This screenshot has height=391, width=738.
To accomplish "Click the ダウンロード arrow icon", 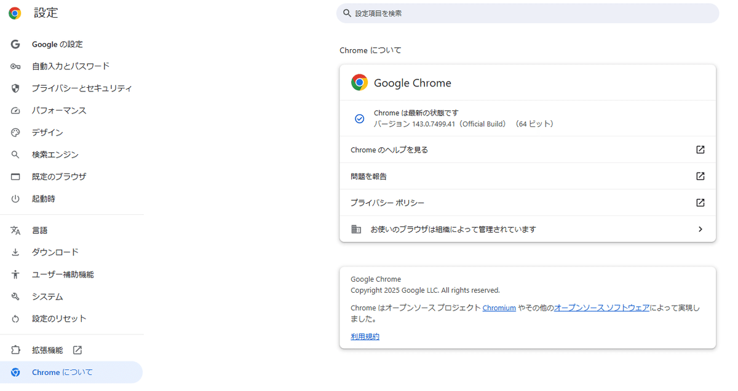I will click(x=15, y=252).
